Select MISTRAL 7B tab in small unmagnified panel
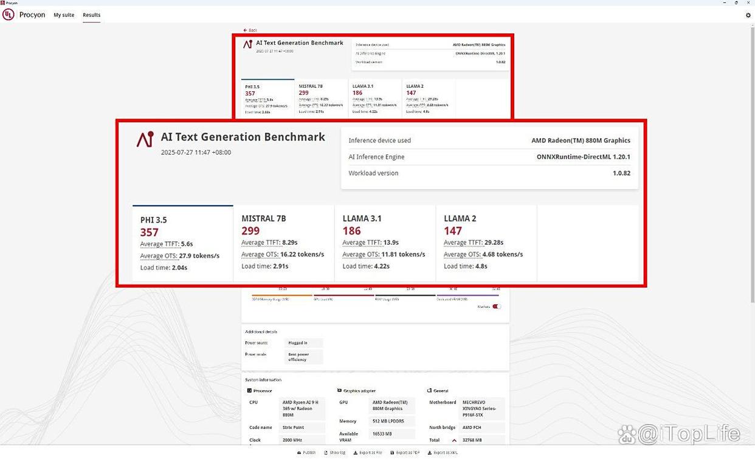The image size is (755, 460). (321, 99)
